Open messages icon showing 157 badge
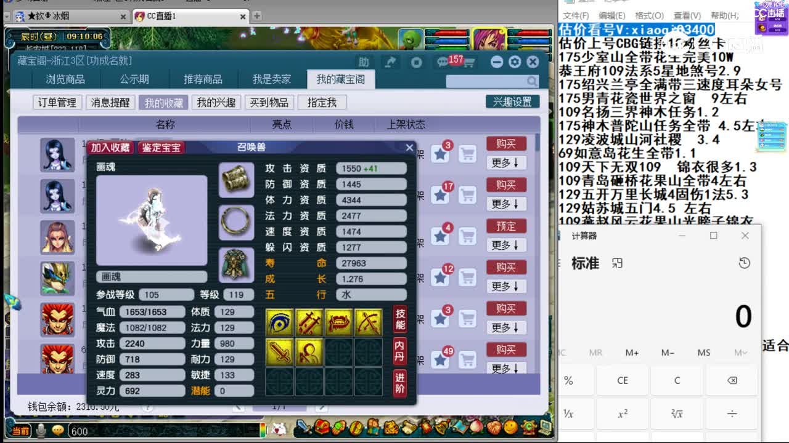Screen dimensions: 789x443 pyautogui.click(x=442, y=62)
